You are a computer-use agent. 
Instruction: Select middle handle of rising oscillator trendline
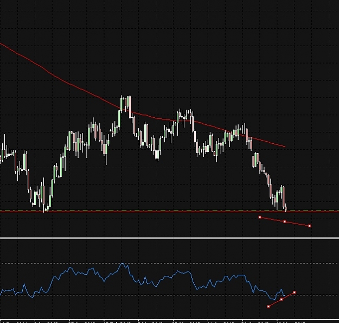(282, 300)
